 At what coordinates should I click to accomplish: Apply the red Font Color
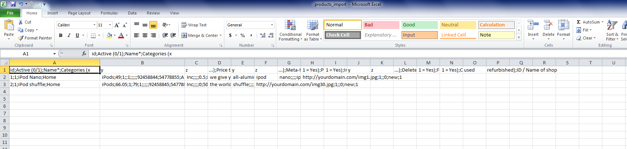point(121,35)
